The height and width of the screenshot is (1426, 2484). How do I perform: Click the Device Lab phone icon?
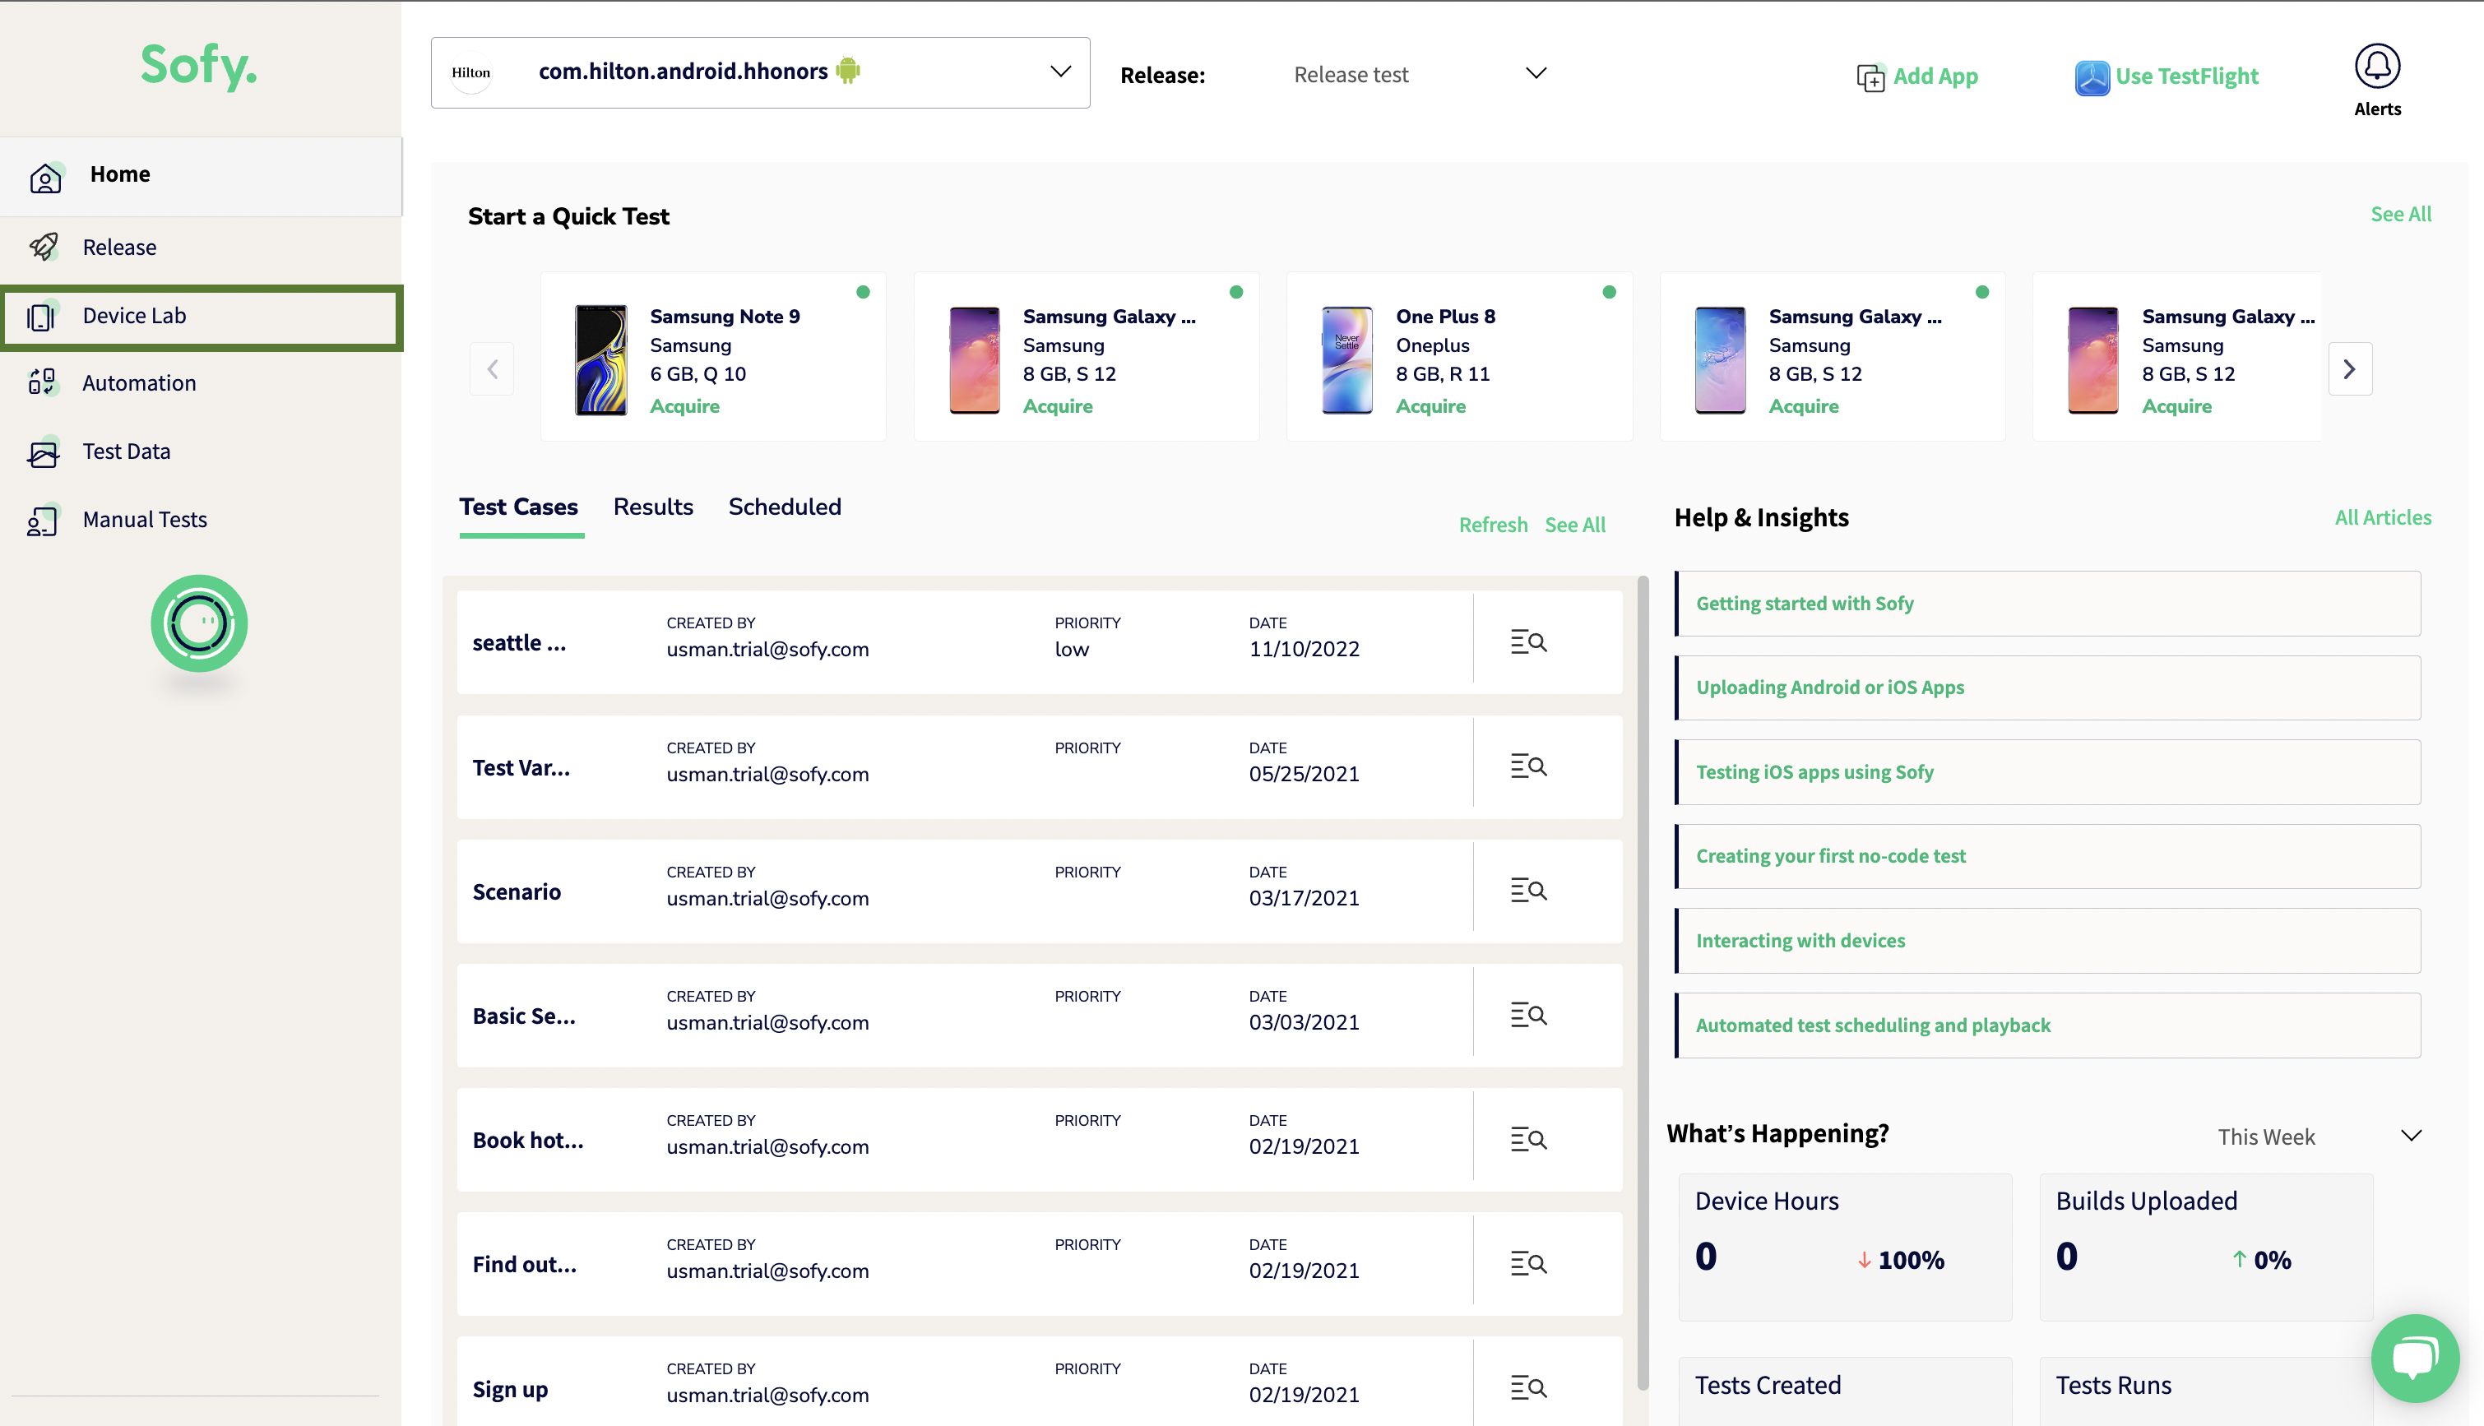[x=42, y=317]
